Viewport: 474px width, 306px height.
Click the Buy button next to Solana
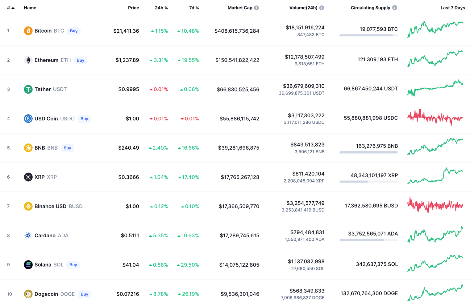(73, 265)
